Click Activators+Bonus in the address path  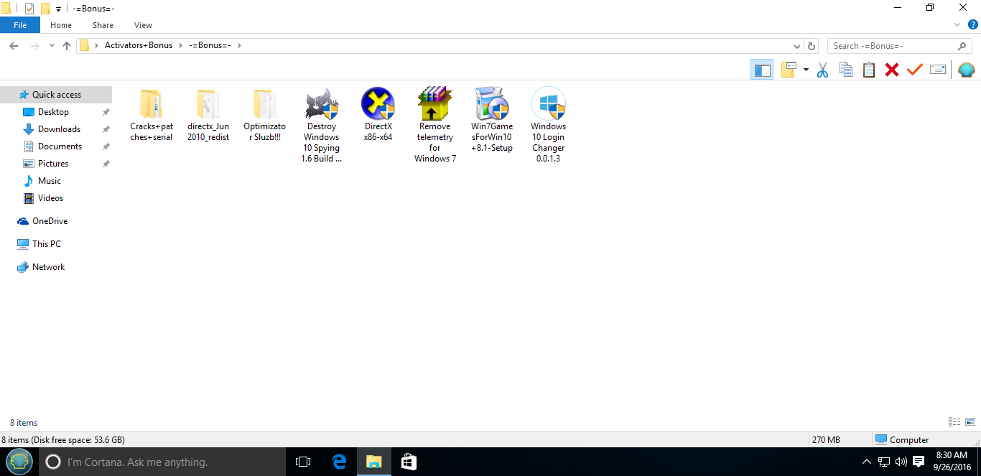139,45
